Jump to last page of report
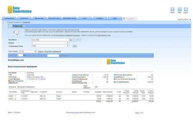This screenshot has width=193, height=120. click(x=33, y=55)
